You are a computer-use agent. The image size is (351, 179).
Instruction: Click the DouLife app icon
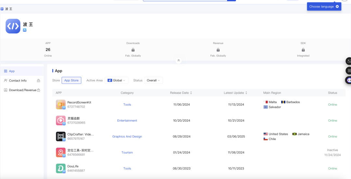61,169
